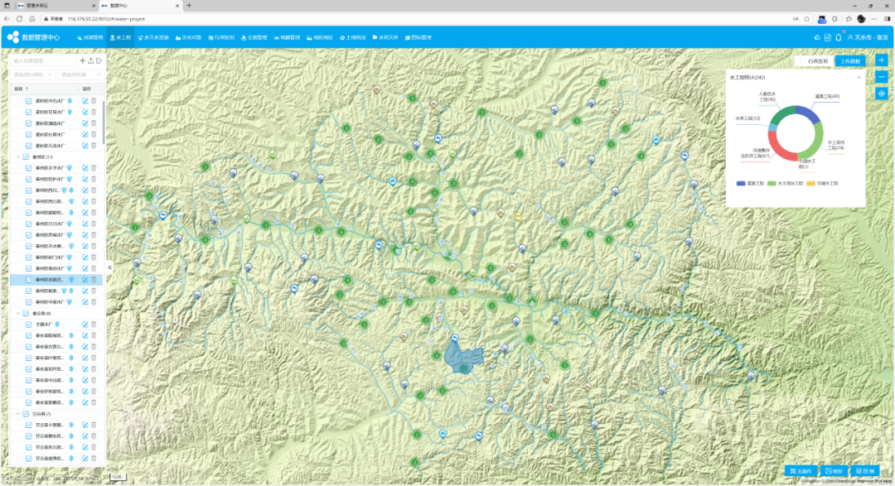The image size is (895, 486).
Task: Open the 天水市 user account menu
Action: click(868, 37)
